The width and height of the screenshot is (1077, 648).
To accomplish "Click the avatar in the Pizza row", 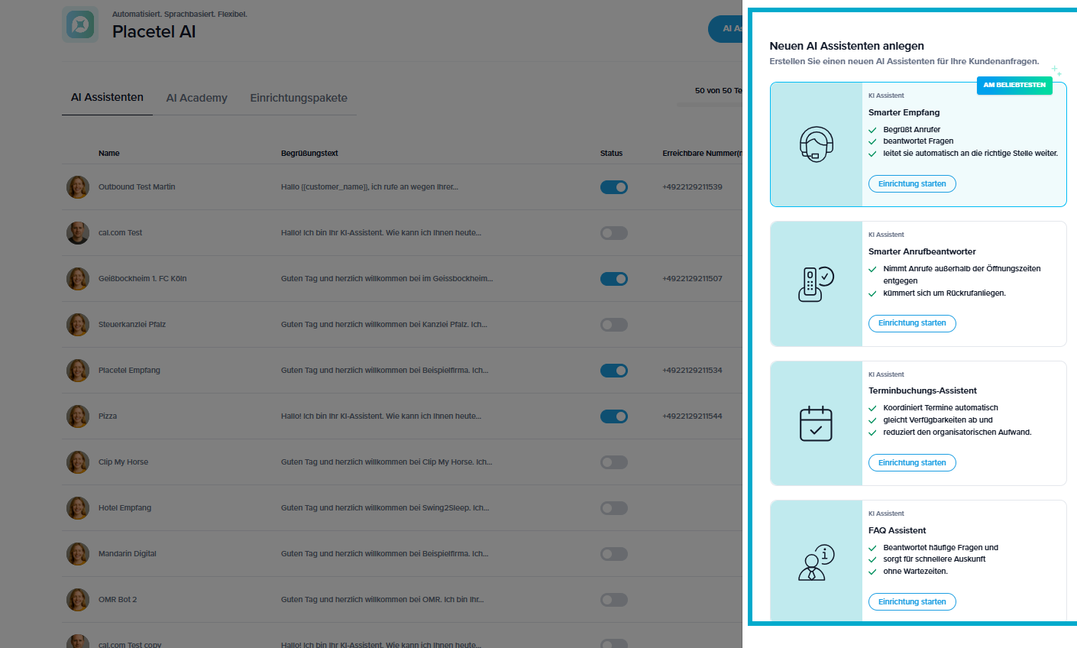I will (78, 416).
